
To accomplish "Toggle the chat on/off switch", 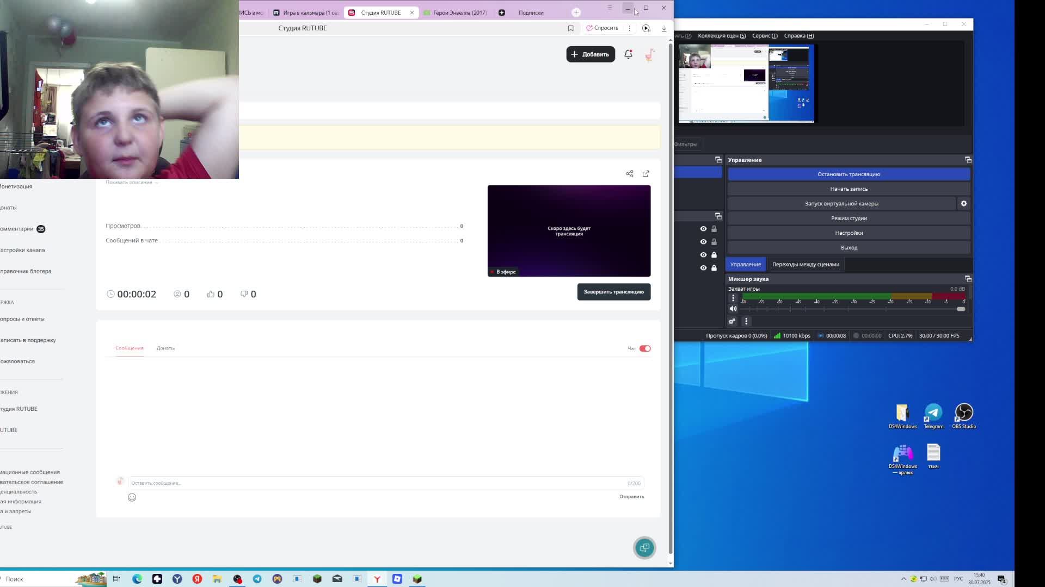I will click(x=645, y=348).
